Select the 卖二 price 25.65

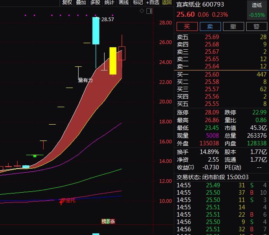click(x=212, y=59)
